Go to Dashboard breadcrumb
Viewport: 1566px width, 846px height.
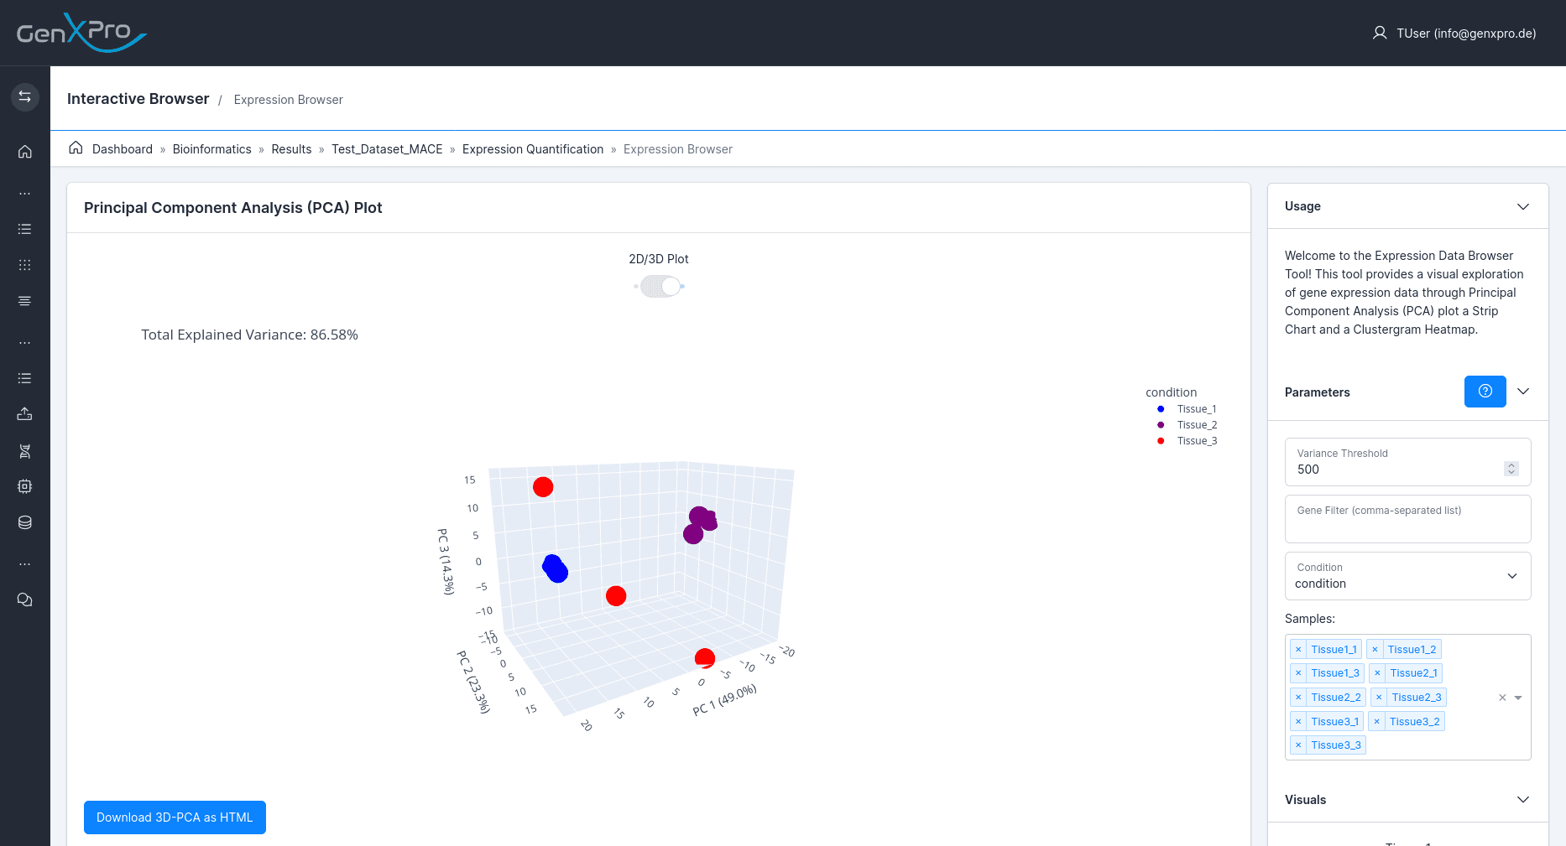click(123, 149)
